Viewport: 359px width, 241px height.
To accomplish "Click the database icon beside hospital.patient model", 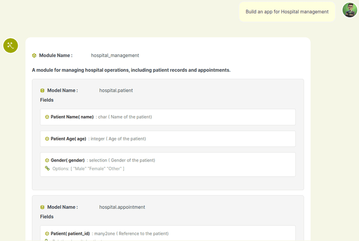I will [42, 90].
